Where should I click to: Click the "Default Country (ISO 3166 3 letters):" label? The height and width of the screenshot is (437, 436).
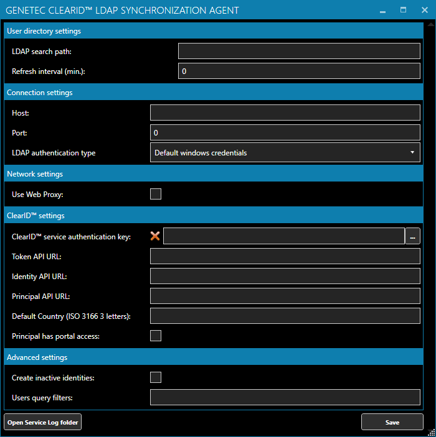pos(71,316)
